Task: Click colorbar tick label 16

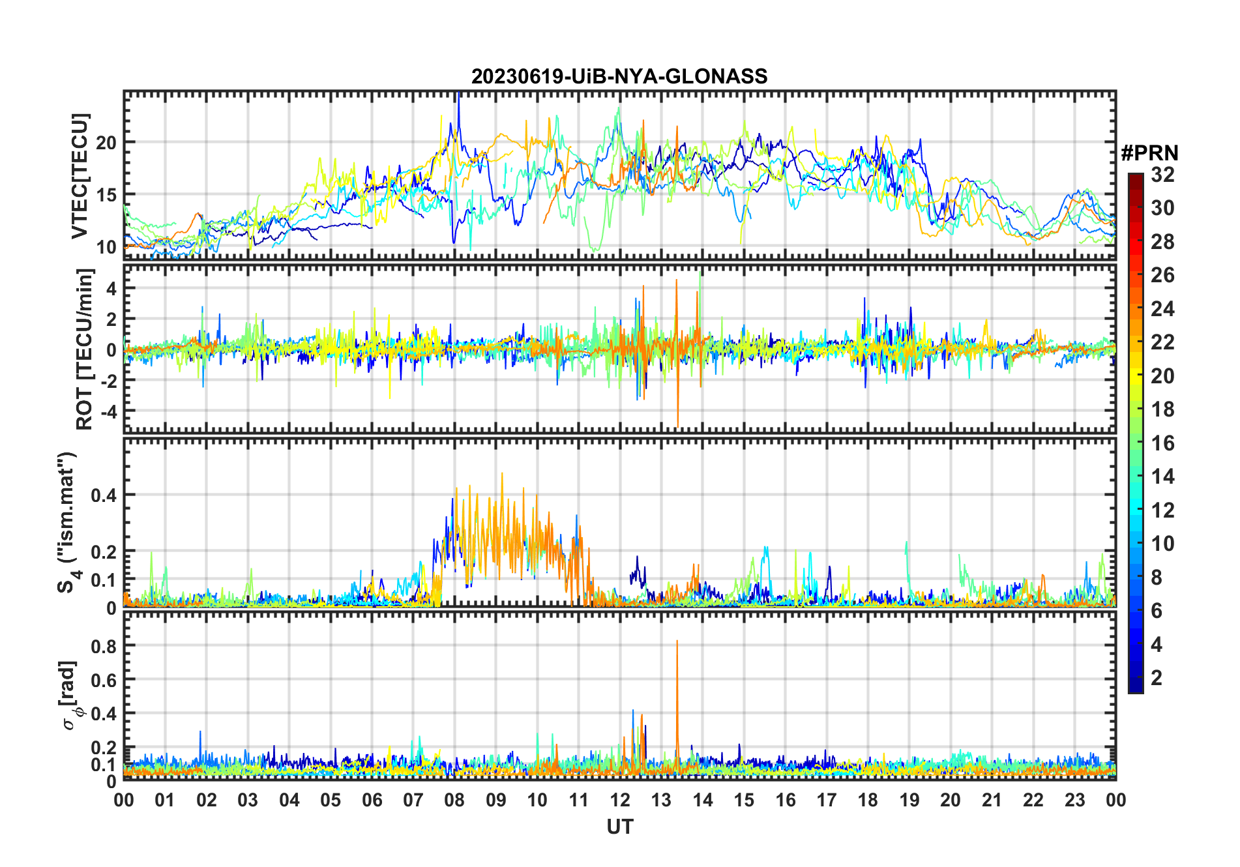Action: 1162,444
